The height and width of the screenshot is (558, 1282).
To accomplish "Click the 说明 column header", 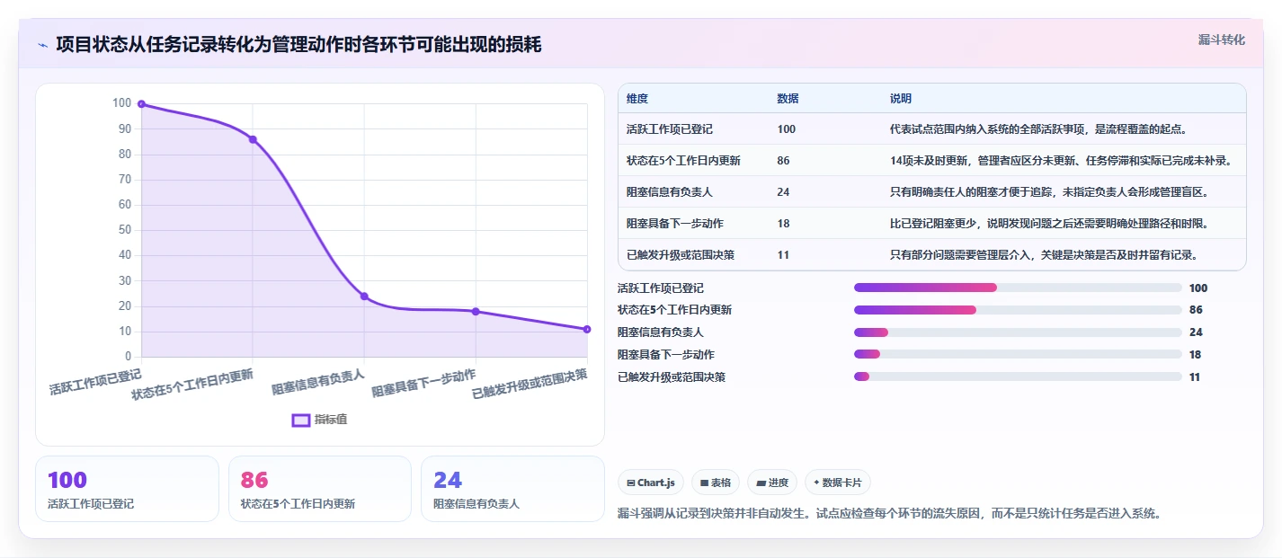I will click(x=901, y=99).
